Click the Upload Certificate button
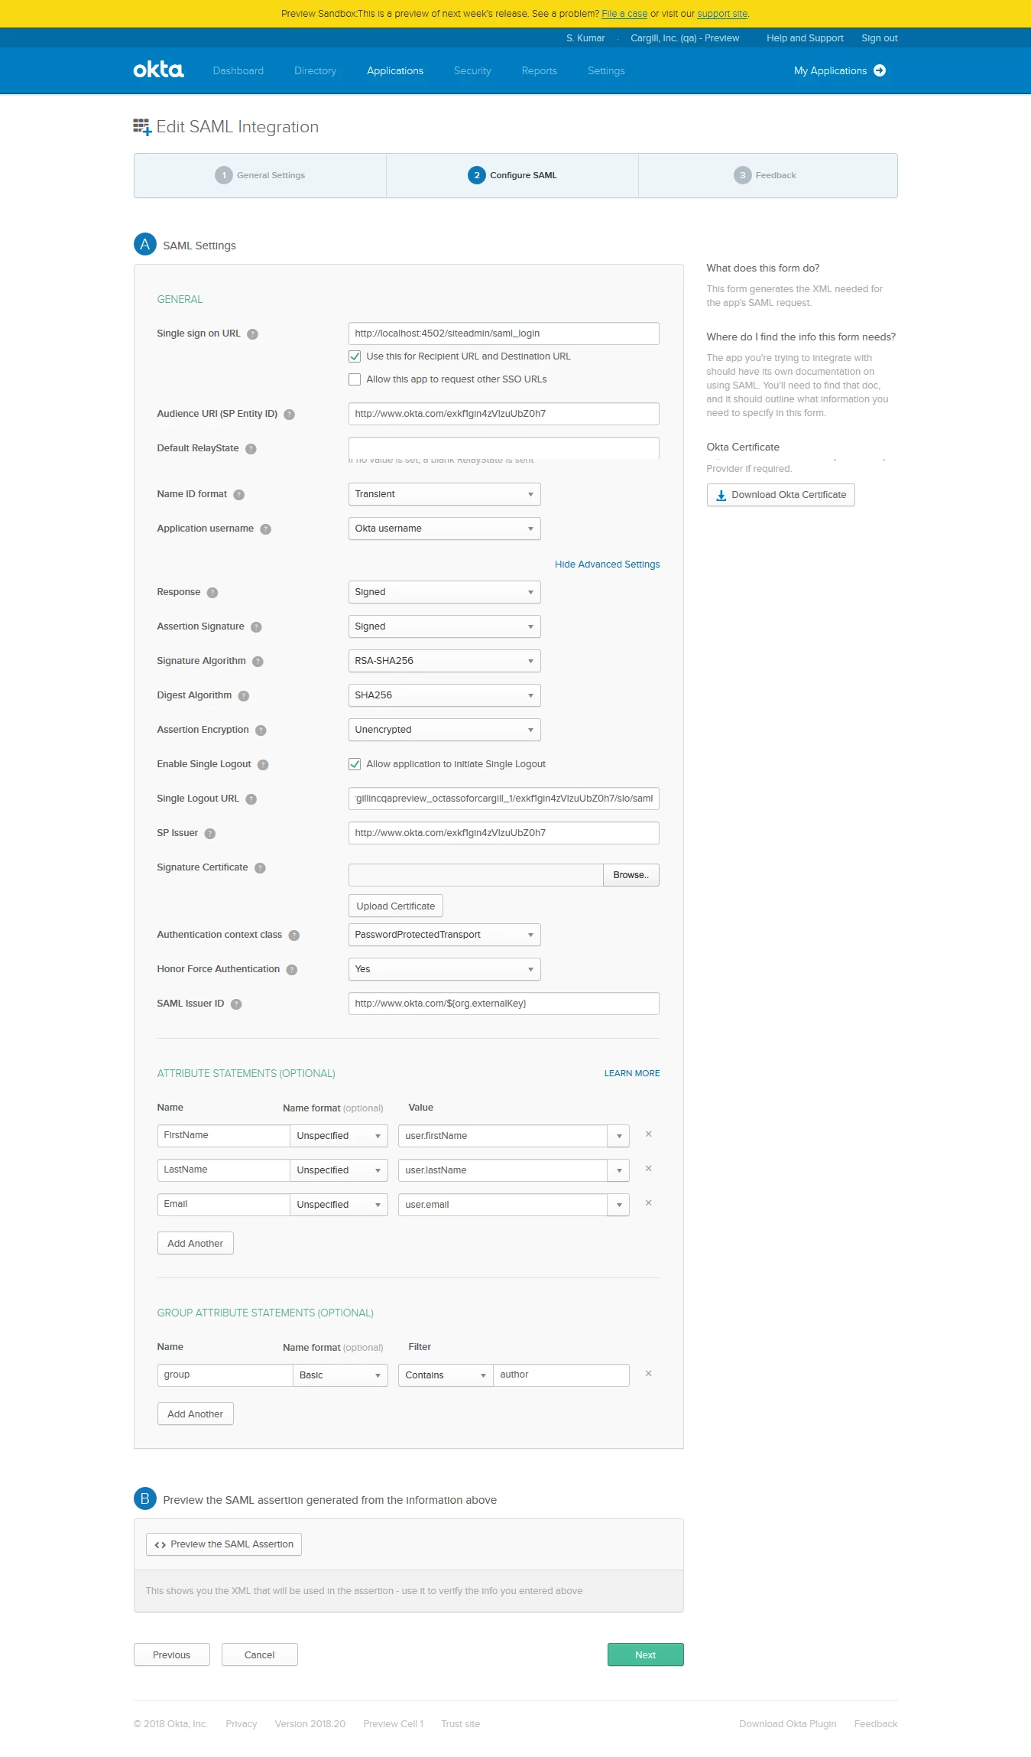 click(x=395, y=906)
